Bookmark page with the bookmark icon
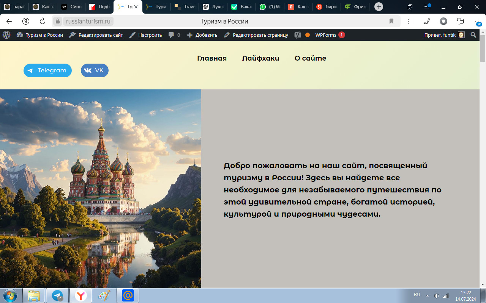The width and height of the screenshot is (486, 303). click(x=391, y=21)
